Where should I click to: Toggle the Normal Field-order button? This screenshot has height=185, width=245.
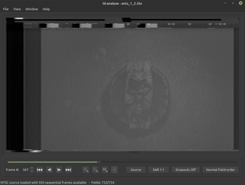[220, 170]
